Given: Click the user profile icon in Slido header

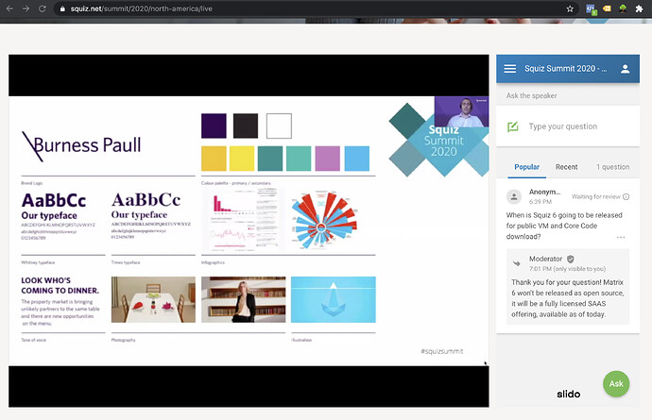Looking at the screenshot, I should (625, 69).
